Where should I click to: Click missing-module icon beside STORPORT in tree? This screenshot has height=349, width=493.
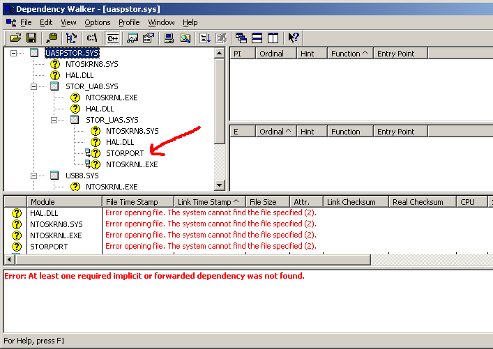(x=96, y=153)
